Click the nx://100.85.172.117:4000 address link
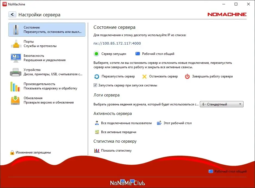This screenshot has height=188, width=255. click(117, 43)
